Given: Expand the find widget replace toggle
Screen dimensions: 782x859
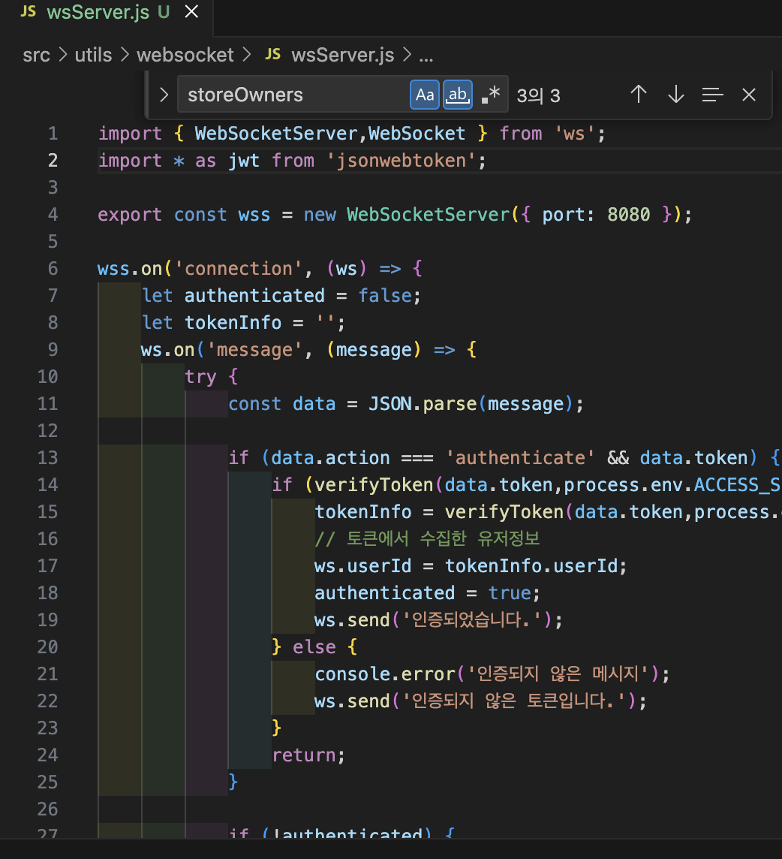Looking at the screenshot, I should [x=163, y=95].
